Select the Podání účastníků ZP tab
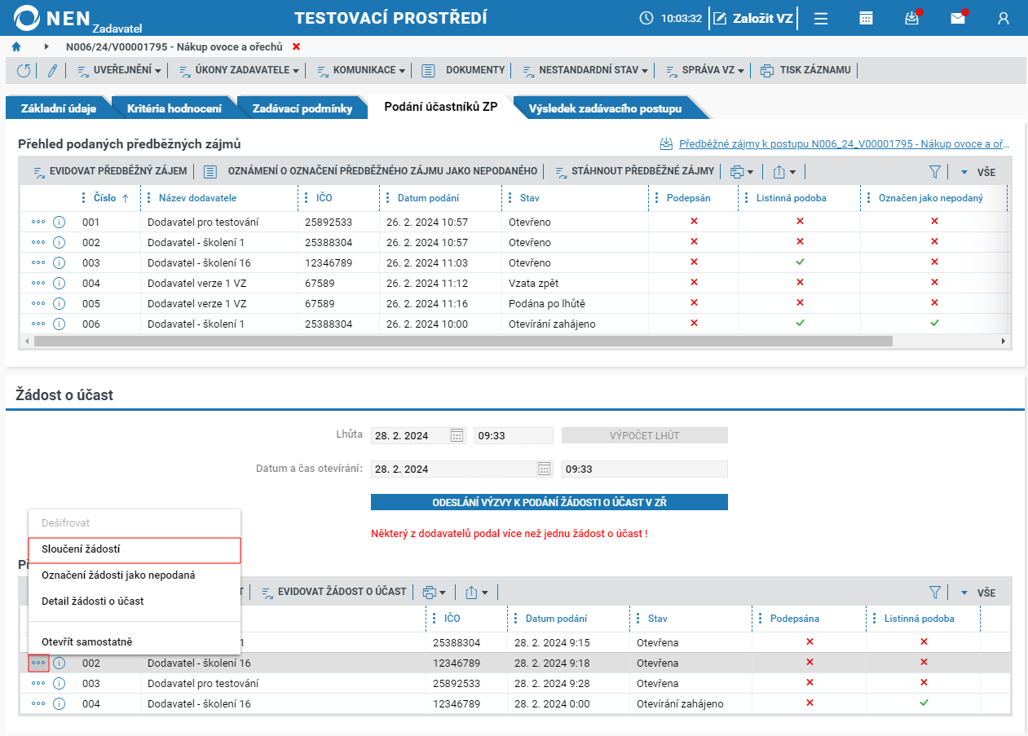Viewport: 1028px width, 736px height. (x=441, y=107)
